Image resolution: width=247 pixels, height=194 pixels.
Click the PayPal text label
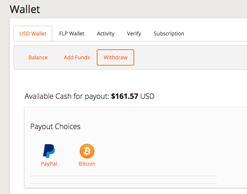pos(49,164)
